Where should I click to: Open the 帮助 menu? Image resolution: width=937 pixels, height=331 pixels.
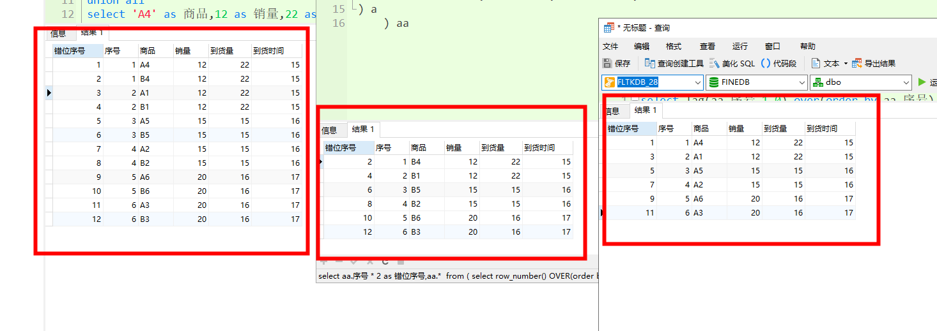808,46
